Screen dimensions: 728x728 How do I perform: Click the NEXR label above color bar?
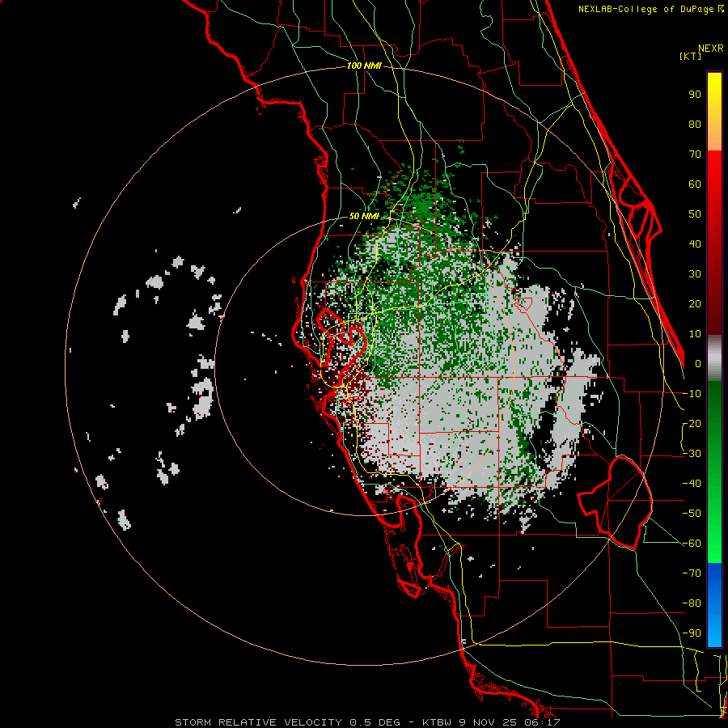pos(711,49)
